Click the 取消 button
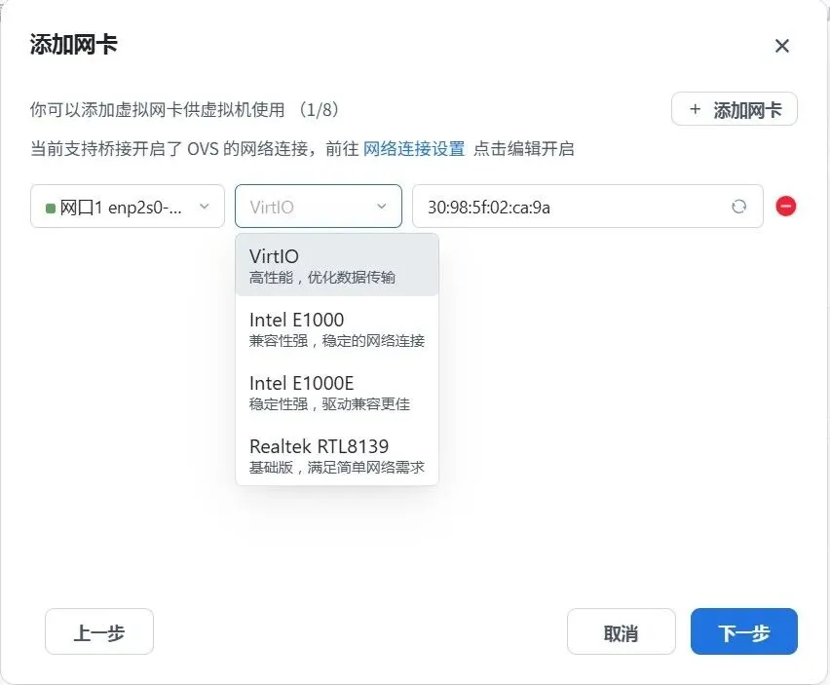 [621, 631]
